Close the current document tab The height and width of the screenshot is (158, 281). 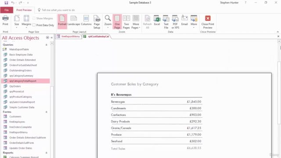(x=278, y=36)
